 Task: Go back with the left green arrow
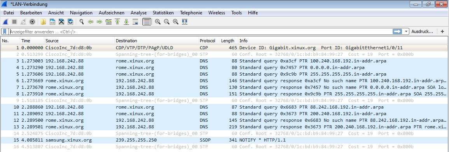point(91,22)
